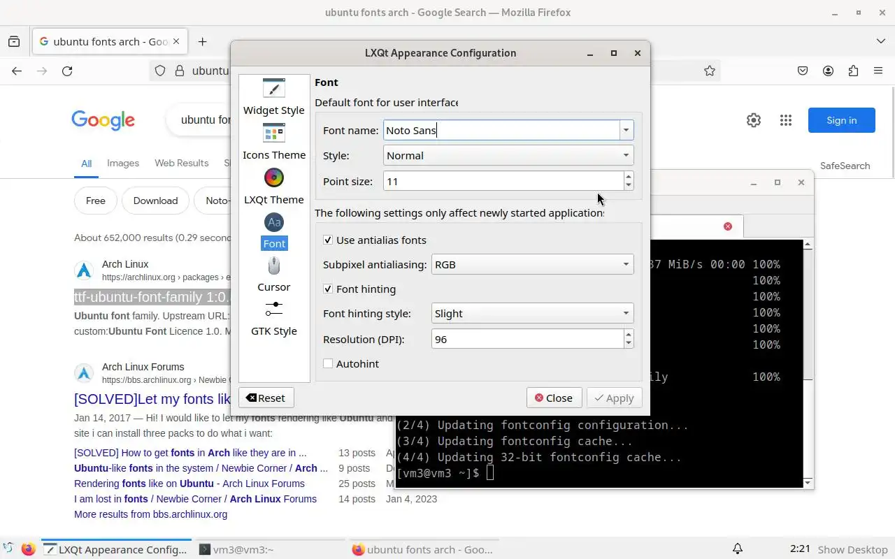Viewport: 895px width, 559px height.
Task: Toggle Use antialias fonts checkbox
Action: point(328,240)
